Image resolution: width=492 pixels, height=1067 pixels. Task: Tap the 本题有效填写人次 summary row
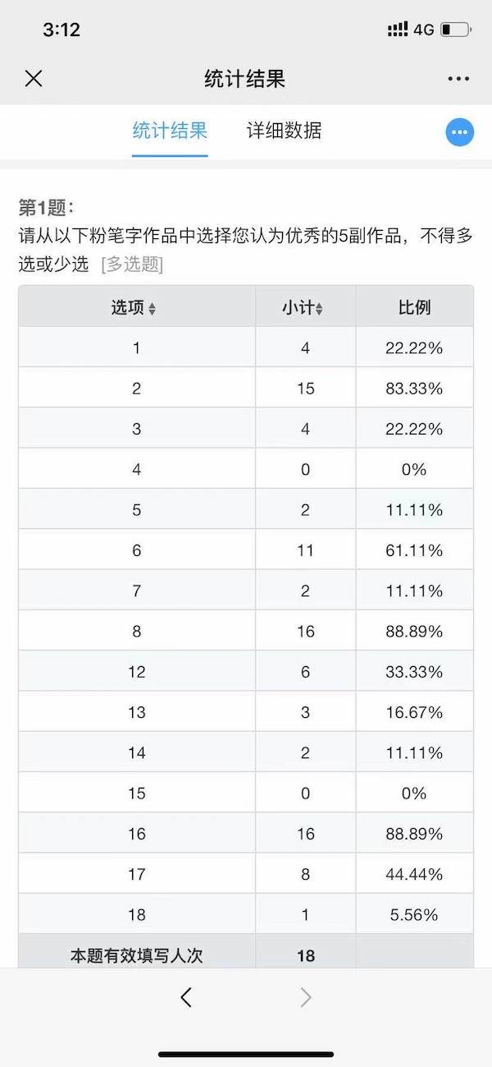(136, 955)
